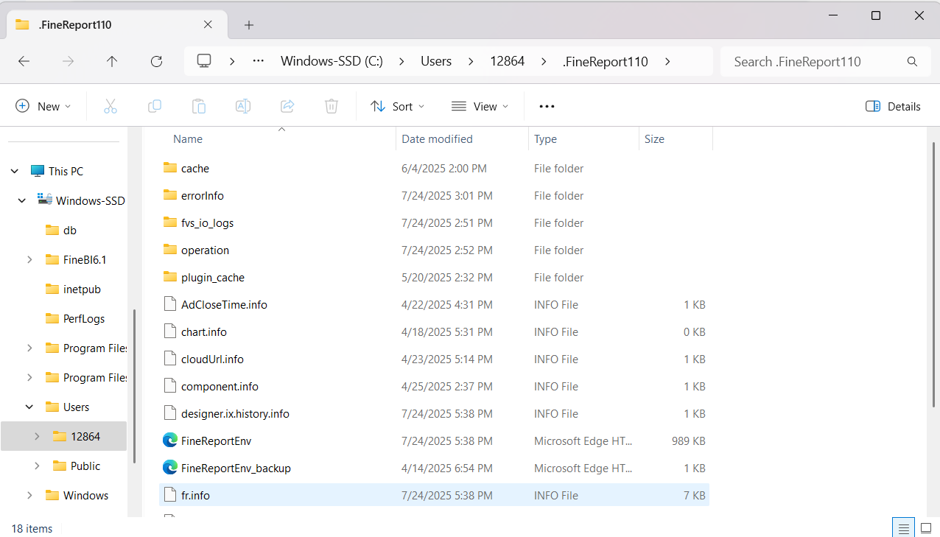Open the Details pane
This screenshot has height=537, width=940.
(892, 106)
